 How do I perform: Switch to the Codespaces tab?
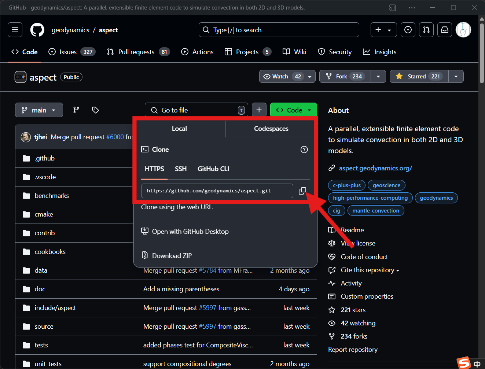coord(271,129)
